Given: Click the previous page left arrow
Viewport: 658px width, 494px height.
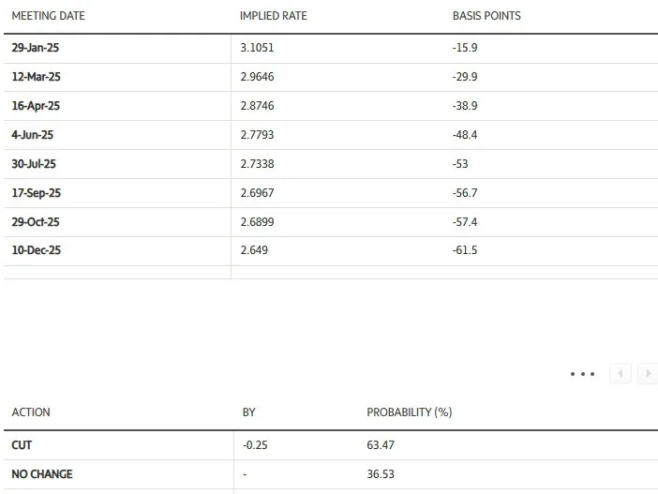Looking at the screenshot, I should [x=621, y=373].
